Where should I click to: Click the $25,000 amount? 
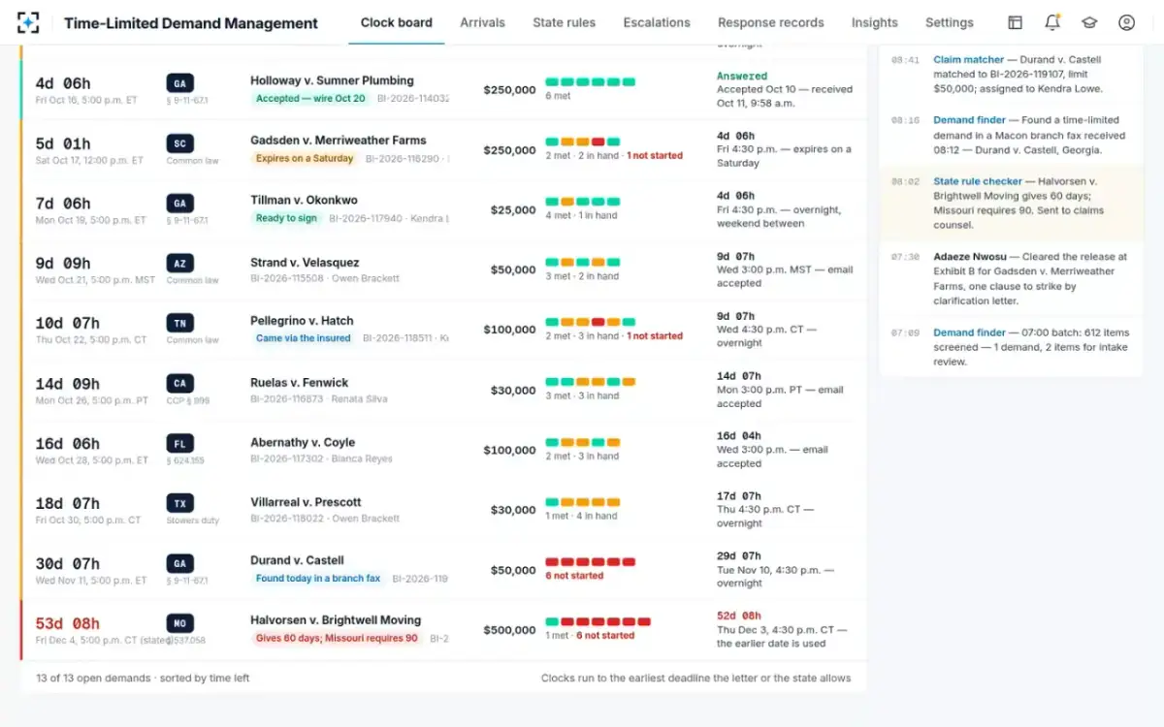coord(513,209)
